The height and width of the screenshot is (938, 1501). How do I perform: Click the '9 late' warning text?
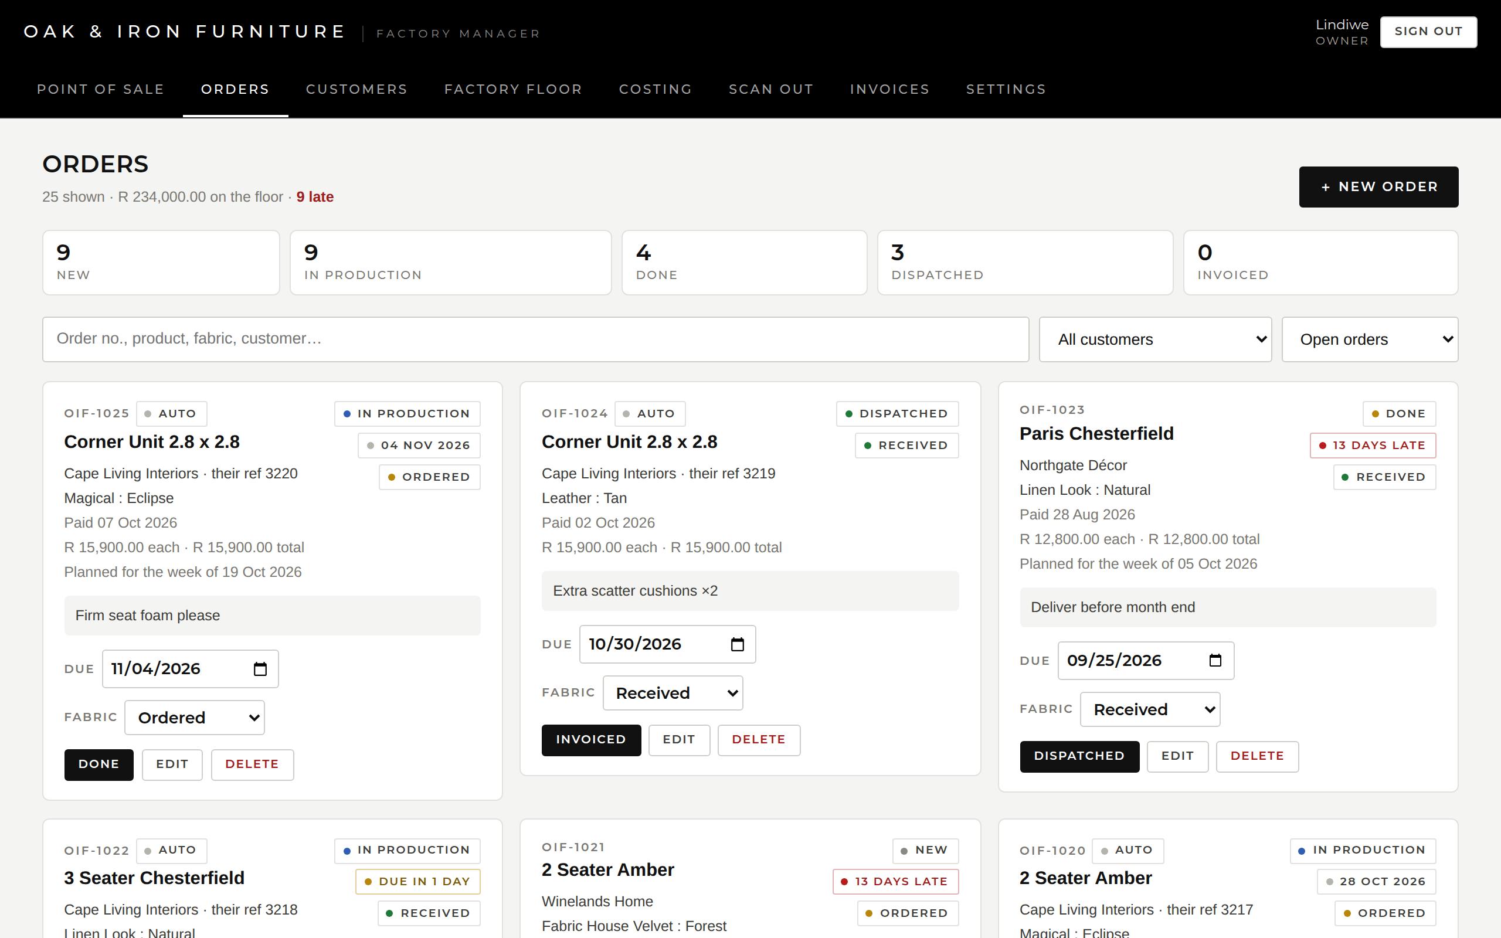pyautogui.click(x=315, y=196)
